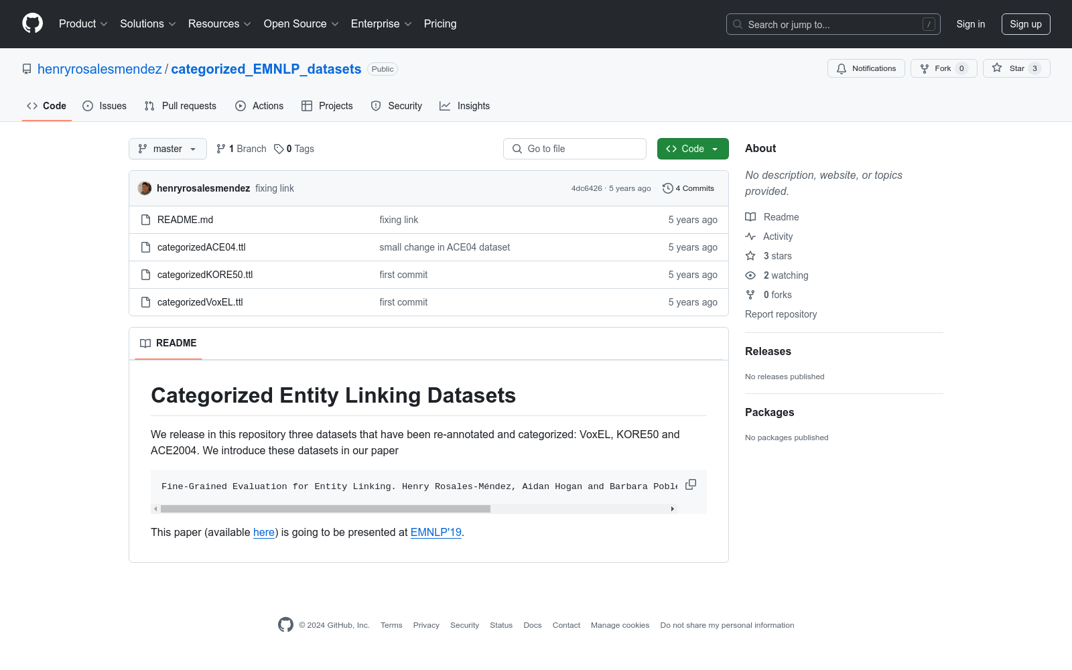Open the green Code dropdown
1072x670 pixels.
coord(693,149)
